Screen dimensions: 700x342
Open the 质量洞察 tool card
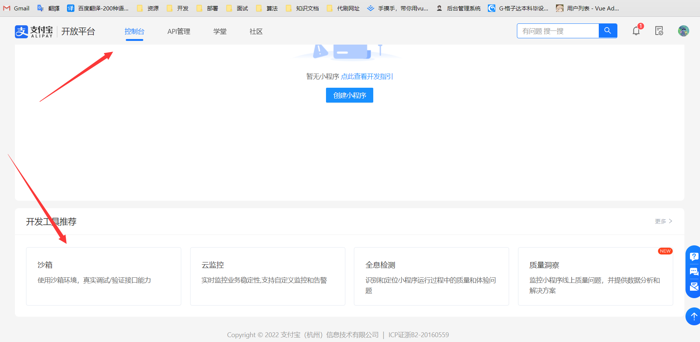pyautogui.click(x=595, y=276)
